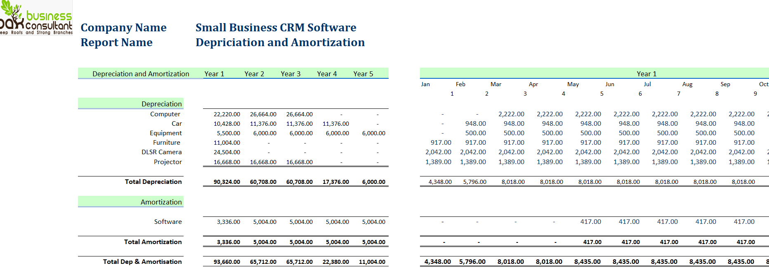The image size is (769, 268).
Task: Click the Year 3 column header
Action: 290,74
